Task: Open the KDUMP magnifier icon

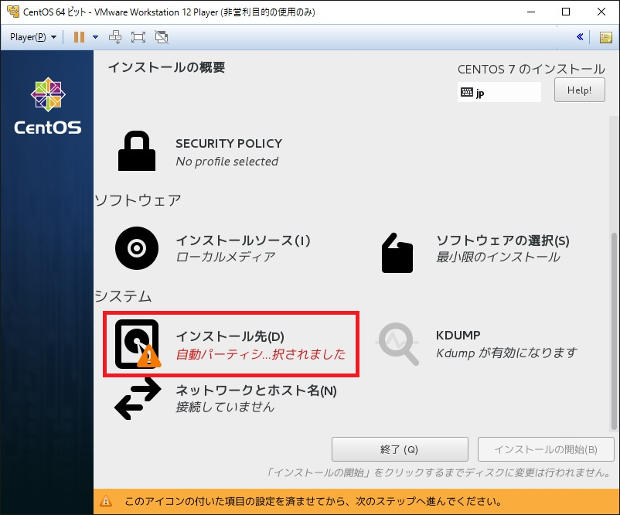Action: point(397,340)
